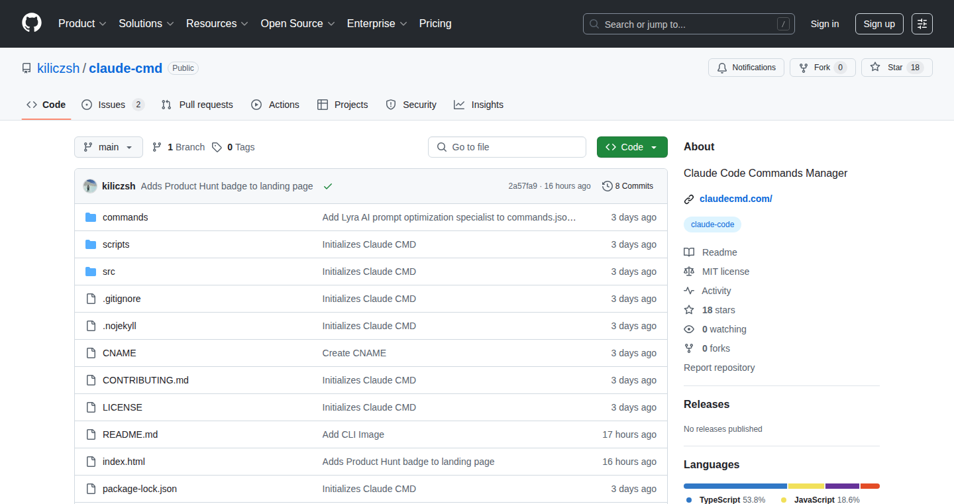Open the GitHub home logo
Image resolution: width=954 pixels, height=504 pixels.
coord(32,23)
